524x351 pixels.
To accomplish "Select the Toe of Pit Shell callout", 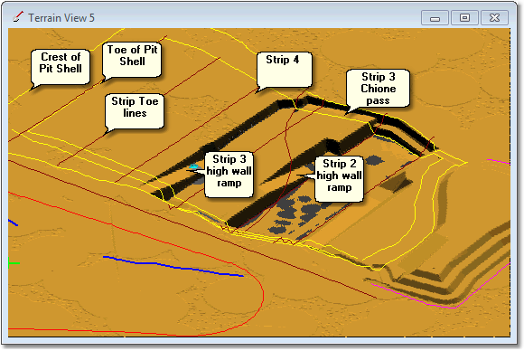I will tap(132, 60).
